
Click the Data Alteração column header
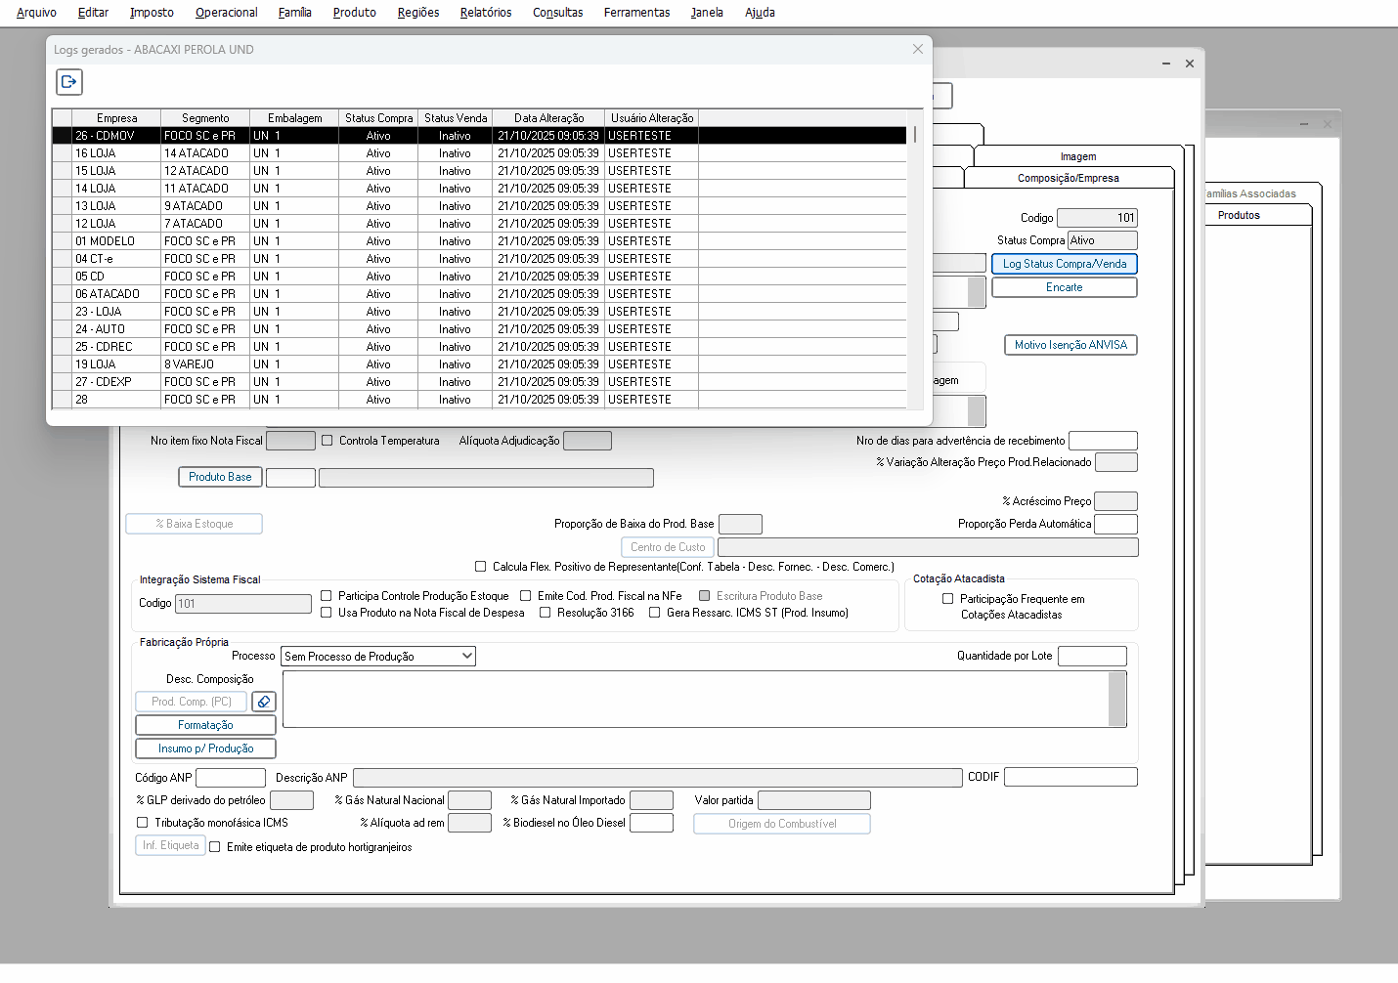[x=548, y=118]
